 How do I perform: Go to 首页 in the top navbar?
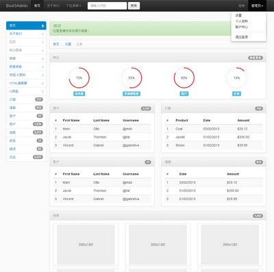[37, 5]
